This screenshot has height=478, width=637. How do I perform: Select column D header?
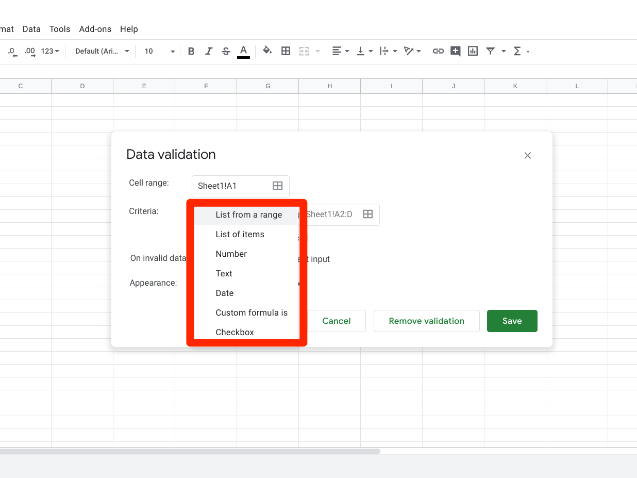click(82, 86)
